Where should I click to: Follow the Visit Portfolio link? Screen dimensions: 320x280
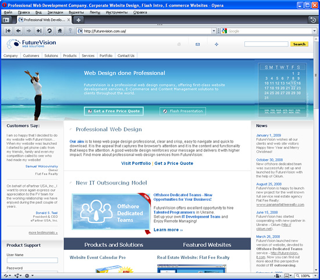[x=136, y=164]
